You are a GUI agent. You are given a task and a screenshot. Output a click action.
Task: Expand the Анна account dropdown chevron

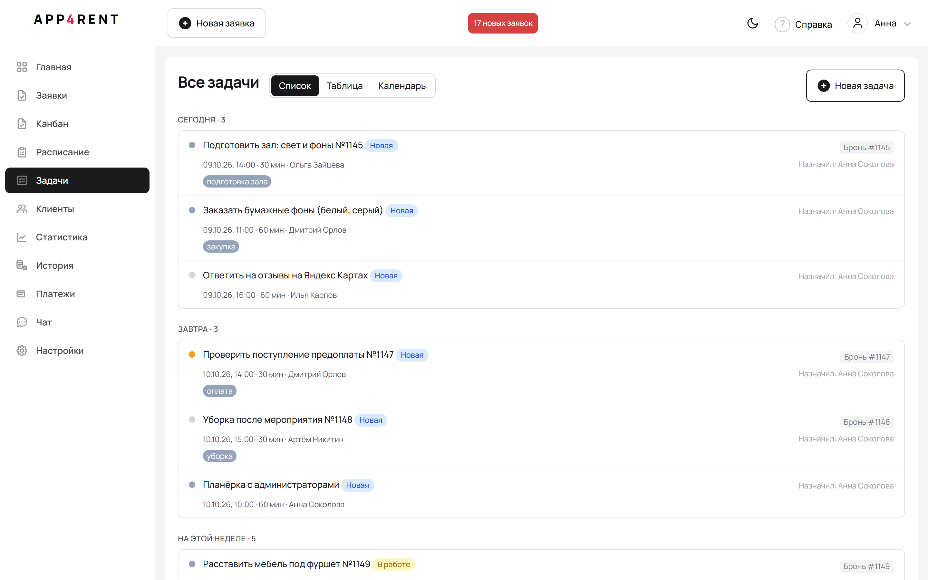pos(907,24)
